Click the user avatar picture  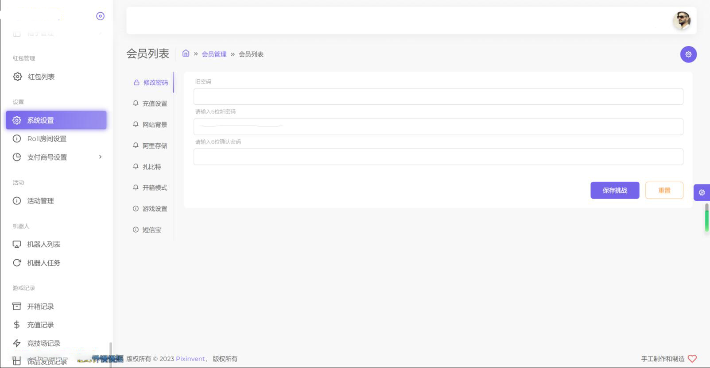pyautogui.click(x=682, y=21)
